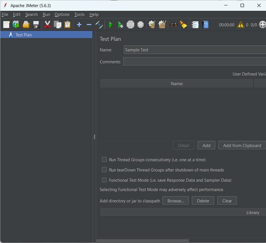Image resolution: width=266 pixels, height=243 pixels.
Task: Click the New test plan icon
Action: [6, 25]
